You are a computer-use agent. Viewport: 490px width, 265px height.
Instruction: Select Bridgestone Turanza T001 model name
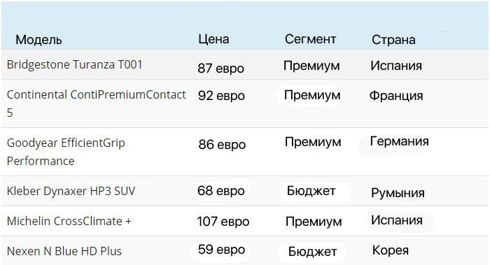click(75, 64)
